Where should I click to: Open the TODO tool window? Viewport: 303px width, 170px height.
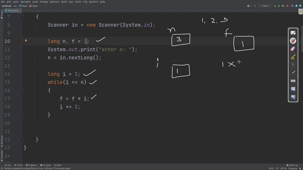coord(18,165)
